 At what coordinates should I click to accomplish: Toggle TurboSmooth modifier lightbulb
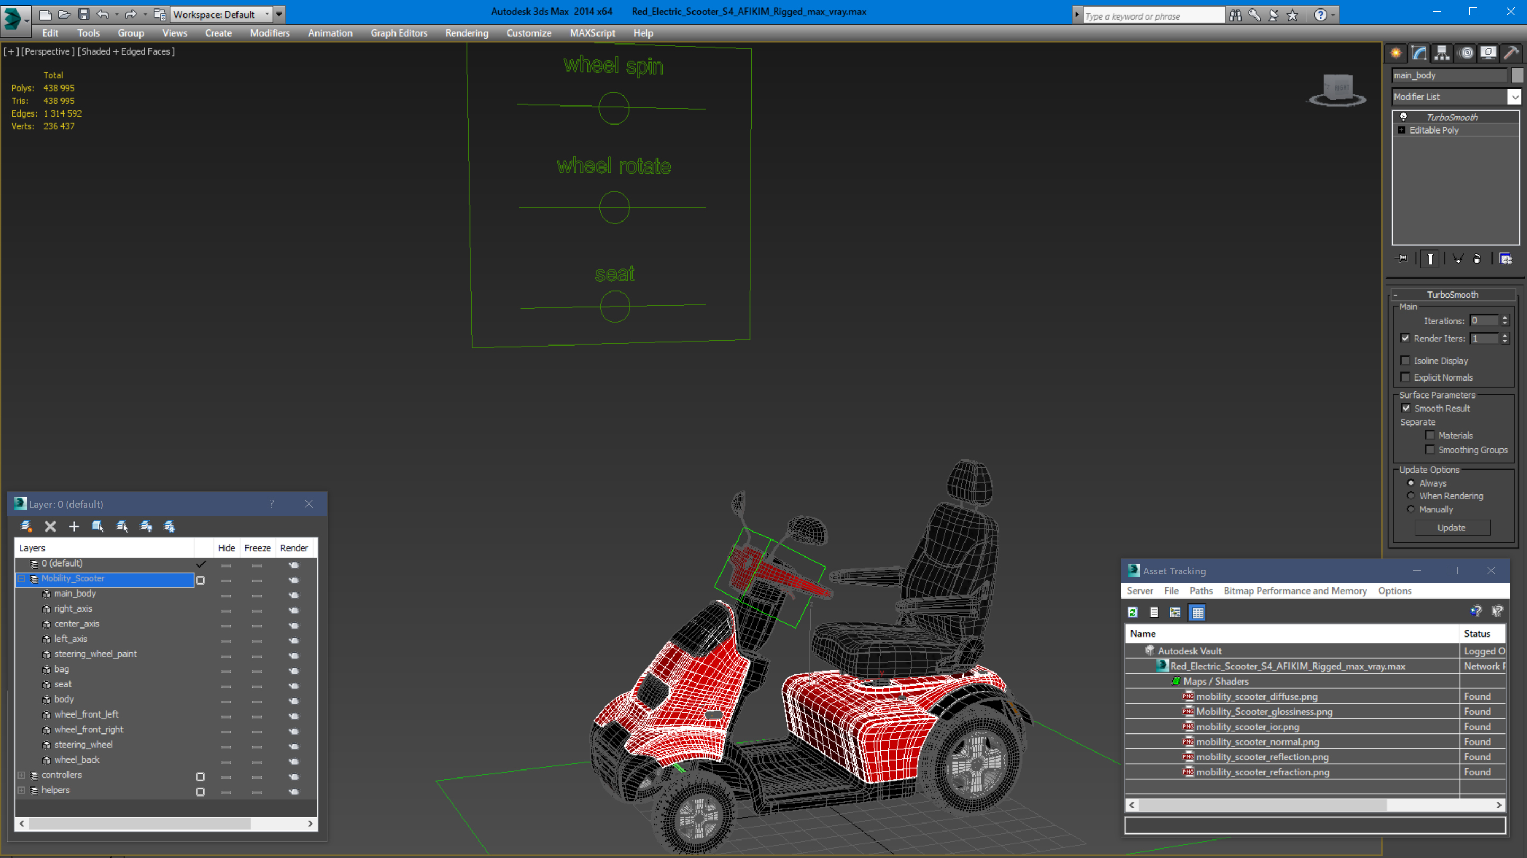click(1403, 117)
